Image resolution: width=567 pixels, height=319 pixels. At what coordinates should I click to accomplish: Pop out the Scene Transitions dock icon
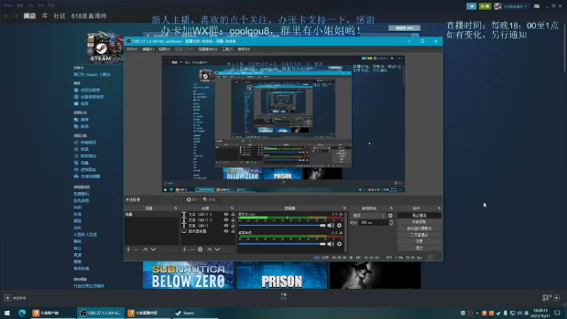point(391,208)
